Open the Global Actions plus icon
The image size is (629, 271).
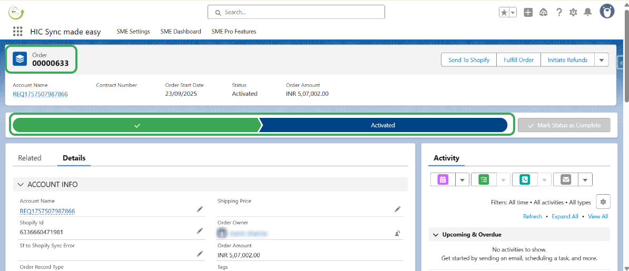[x=528, y=13]
